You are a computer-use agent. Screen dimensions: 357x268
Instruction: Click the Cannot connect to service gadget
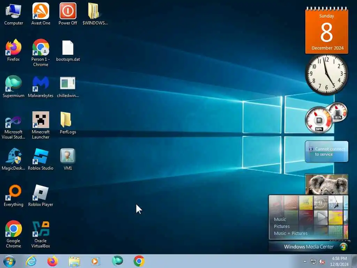point(326,151)
